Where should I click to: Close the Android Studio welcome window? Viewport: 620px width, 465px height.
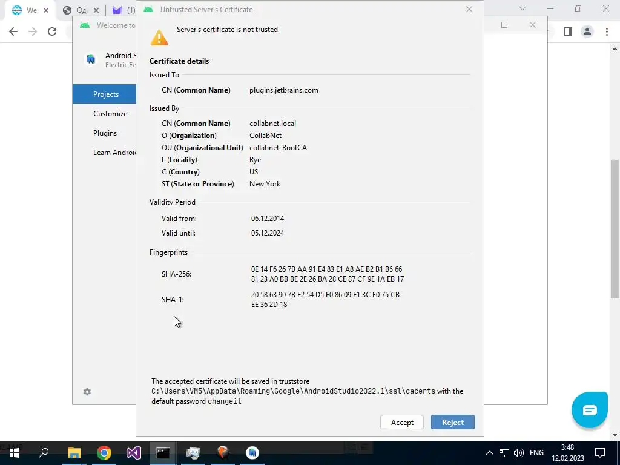coord(533,25)
